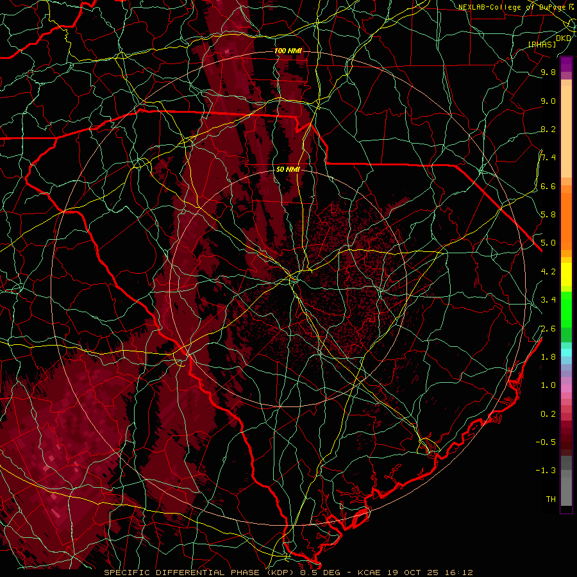This screenshot has height=577, width=577.
Task: Click the 4.2 legend value
Action: pos(548,272)
